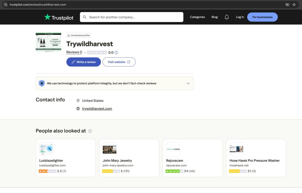Click the John Mary Jewelry star rating

point(111,171)
